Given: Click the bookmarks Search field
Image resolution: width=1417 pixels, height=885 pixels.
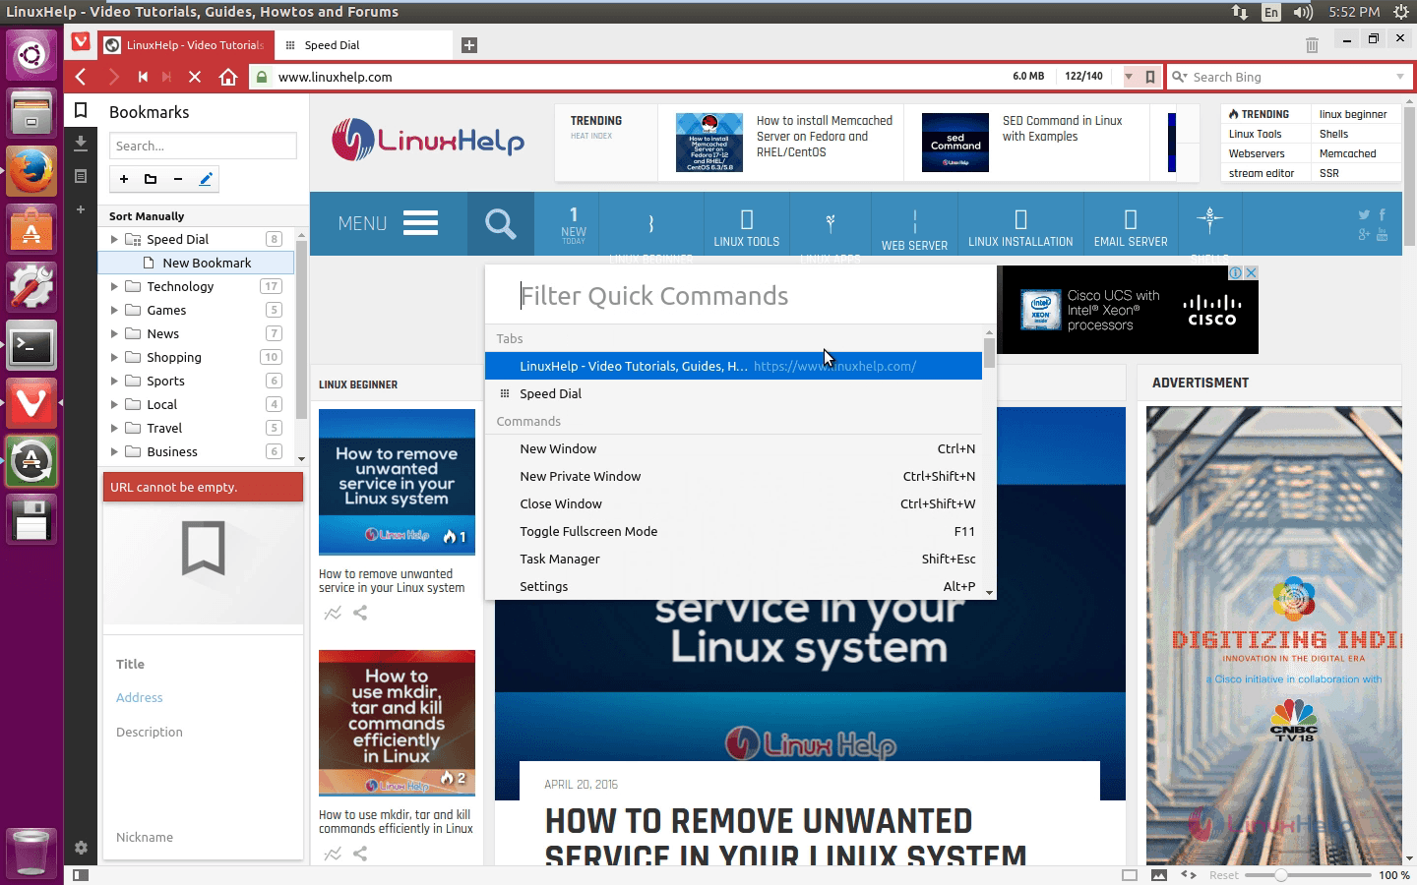Looking at the screenshot, I should [203, 146].
